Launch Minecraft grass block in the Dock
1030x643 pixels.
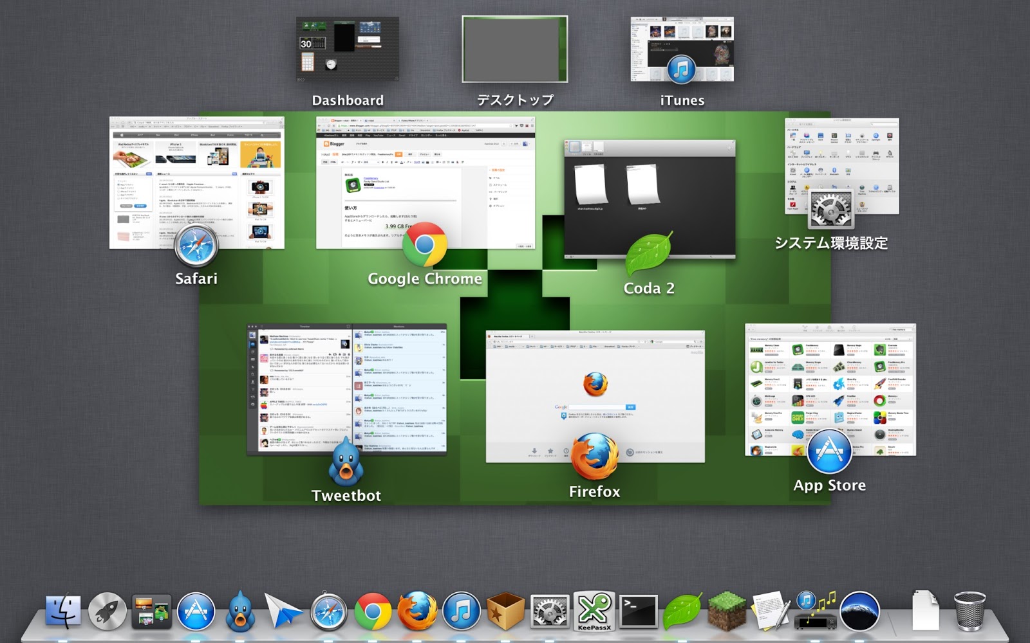coord(727,611)
